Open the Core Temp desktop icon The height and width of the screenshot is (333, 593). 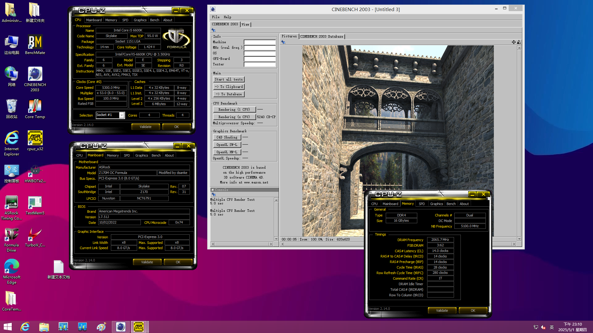click(x=35, y=109)
